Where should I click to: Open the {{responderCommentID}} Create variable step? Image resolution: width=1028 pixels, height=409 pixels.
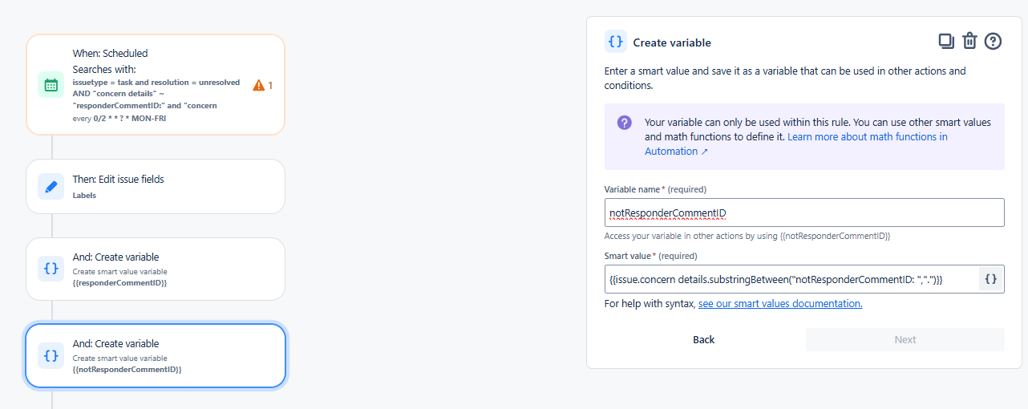pyautogui.click(x=156, y=269)
